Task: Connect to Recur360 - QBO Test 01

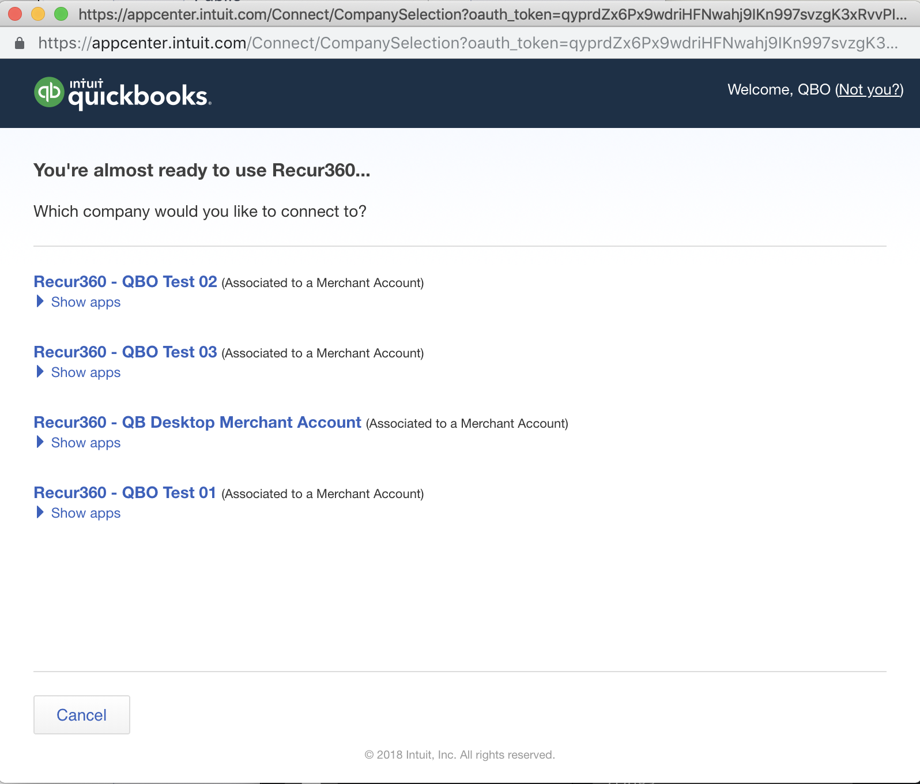Action: pos(125,493)
